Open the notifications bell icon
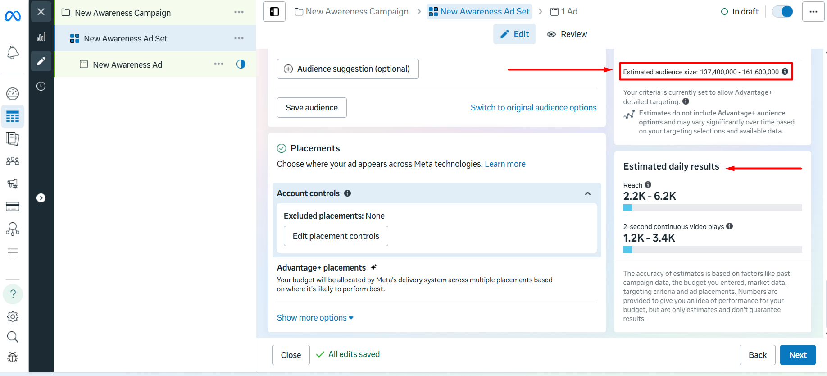The width and height of the screenshot is (827, 376). [13, 52]
